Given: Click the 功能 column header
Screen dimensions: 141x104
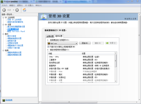Looking at the screenshot, I should point(64,54).
